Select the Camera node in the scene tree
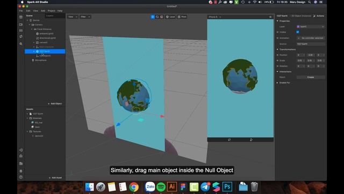The width and height of the screenshot is (344, 194). 39,25
